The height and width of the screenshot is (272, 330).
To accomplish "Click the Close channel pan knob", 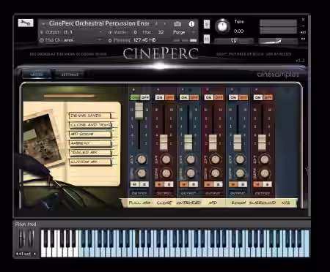I will tap(166, 159).
